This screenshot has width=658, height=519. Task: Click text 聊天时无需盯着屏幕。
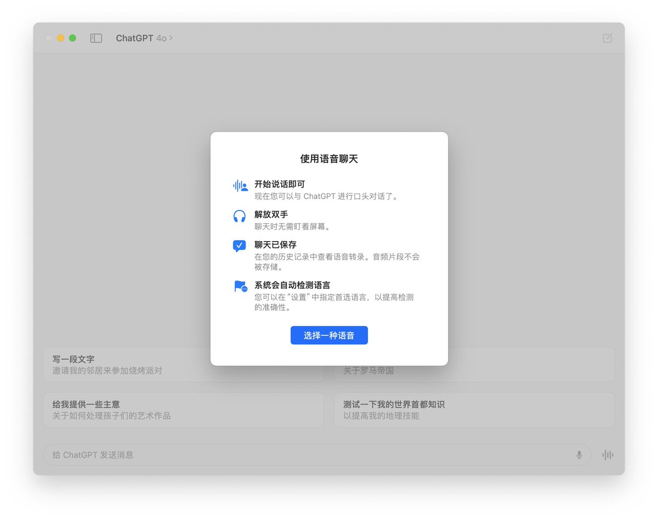point(293,226)
